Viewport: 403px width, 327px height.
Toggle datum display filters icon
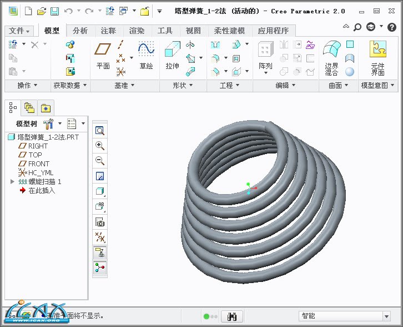click(100, 237)
